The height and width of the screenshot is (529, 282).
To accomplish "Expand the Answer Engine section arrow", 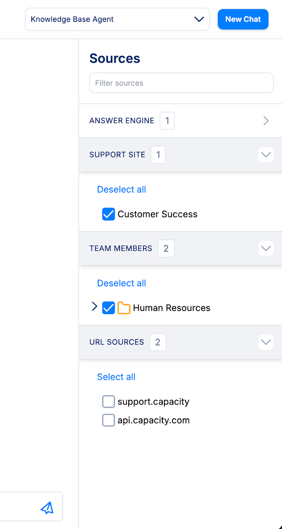I will (x=266, y=121).
